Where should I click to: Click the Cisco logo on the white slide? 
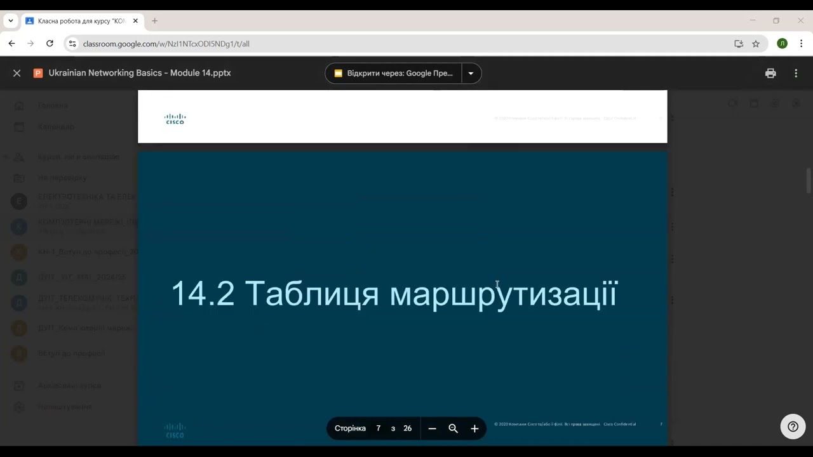175,119
